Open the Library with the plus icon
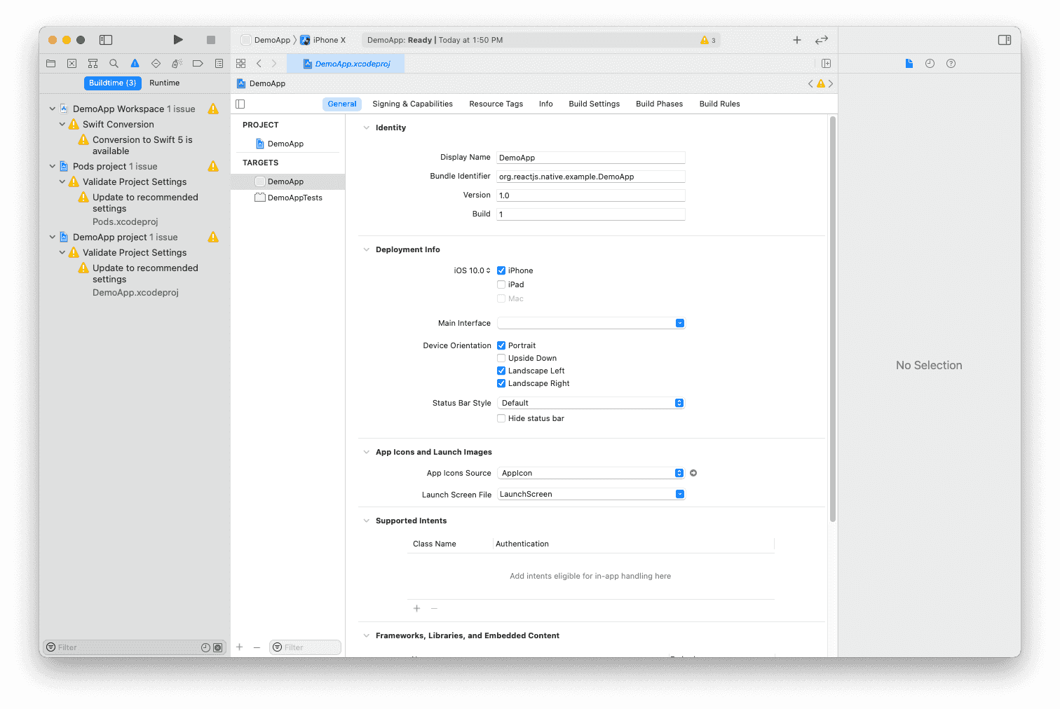Viewport: 1060px width, 709px height. 797,40
